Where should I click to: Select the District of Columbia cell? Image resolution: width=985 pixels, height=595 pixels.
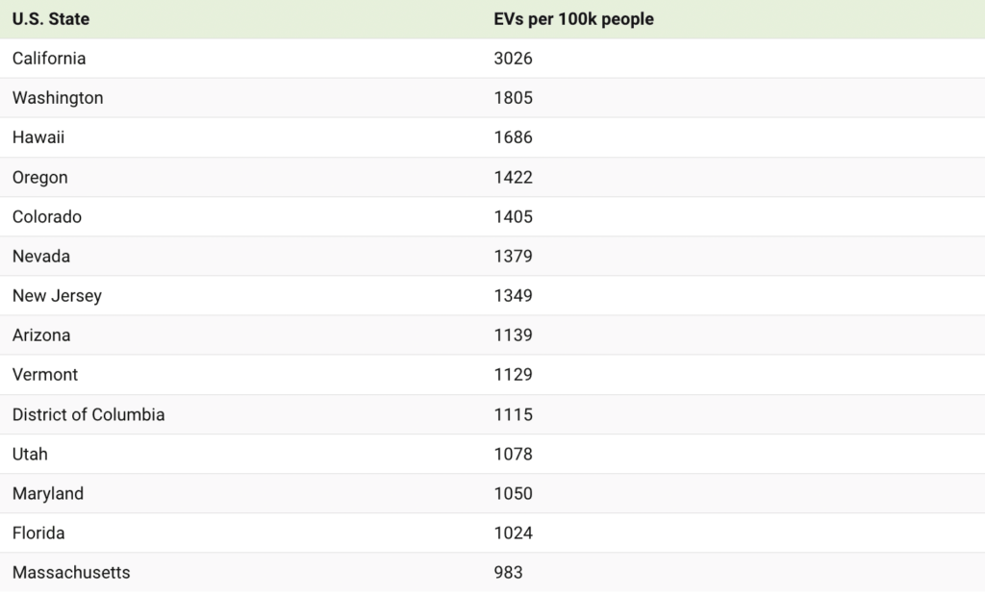pos(88,414)
